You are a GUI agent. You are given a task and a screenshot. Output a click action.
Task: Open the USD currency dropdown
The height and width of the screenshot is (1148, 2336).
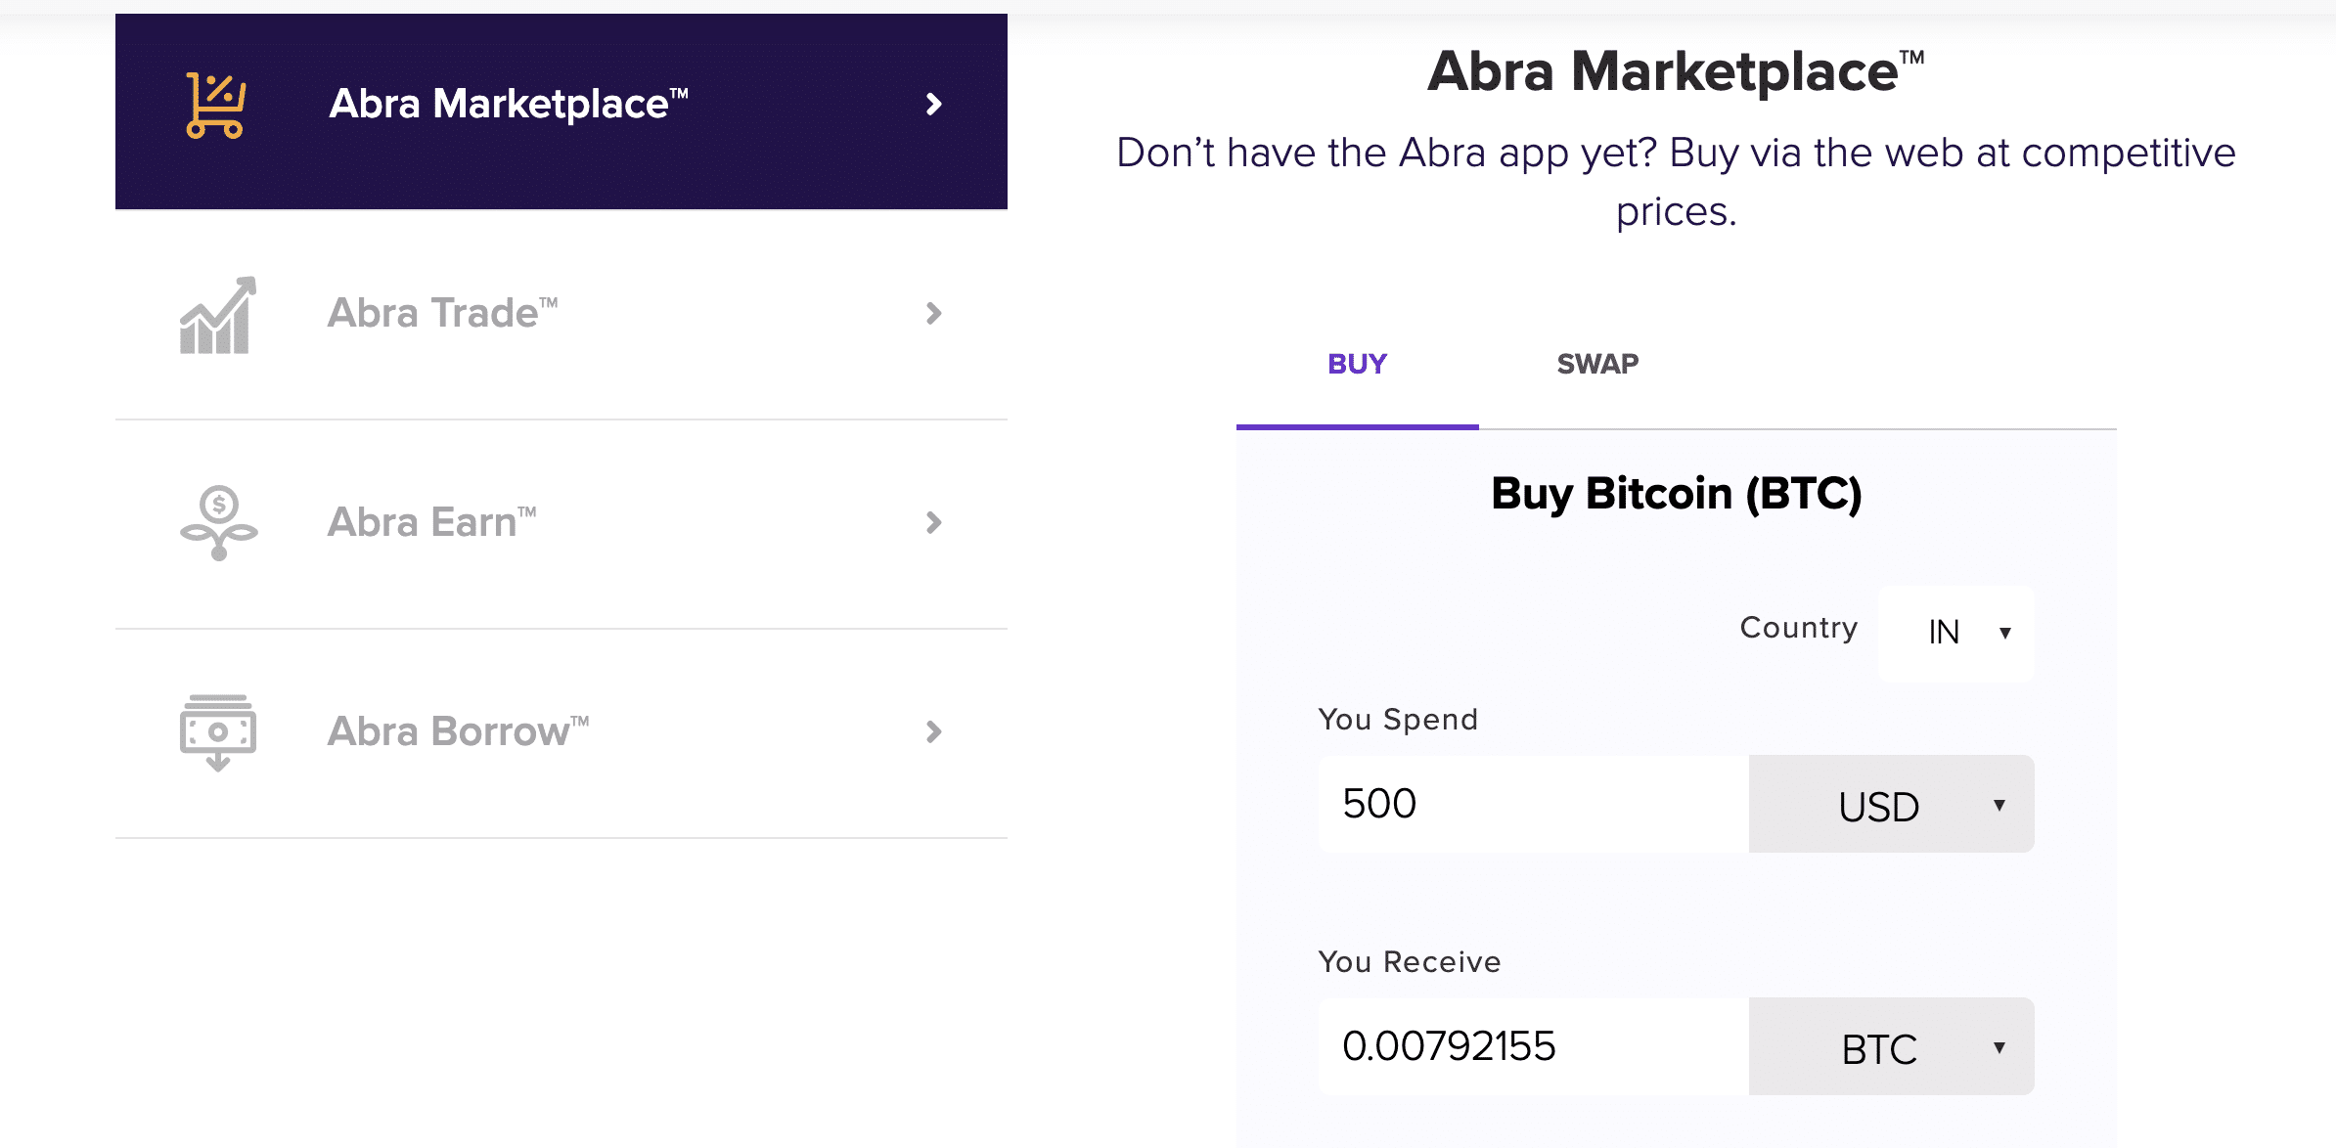click(x=1892, y=804)
